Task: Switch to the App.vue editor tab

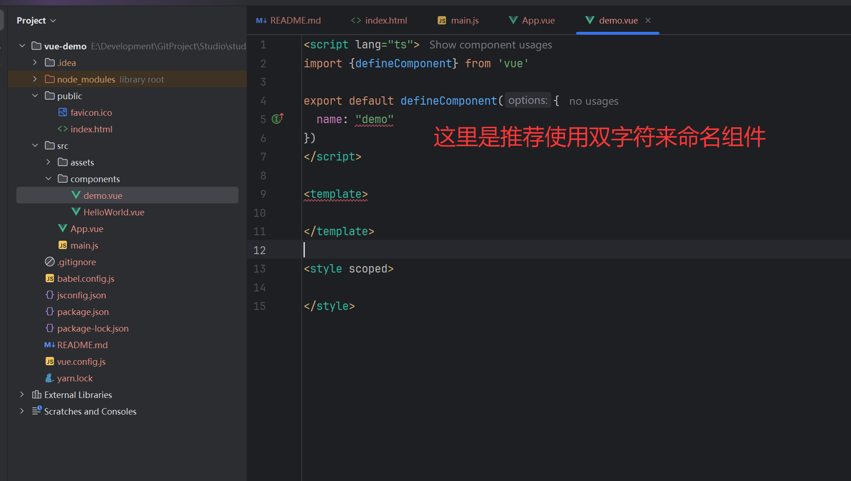Action: point(531,20)
